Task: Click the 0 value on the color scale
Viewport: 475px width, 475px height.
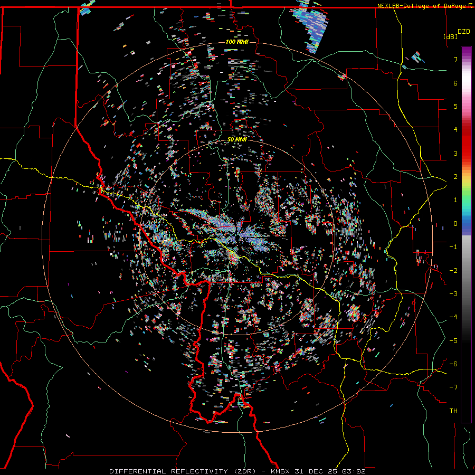Action: click(455, 224)
